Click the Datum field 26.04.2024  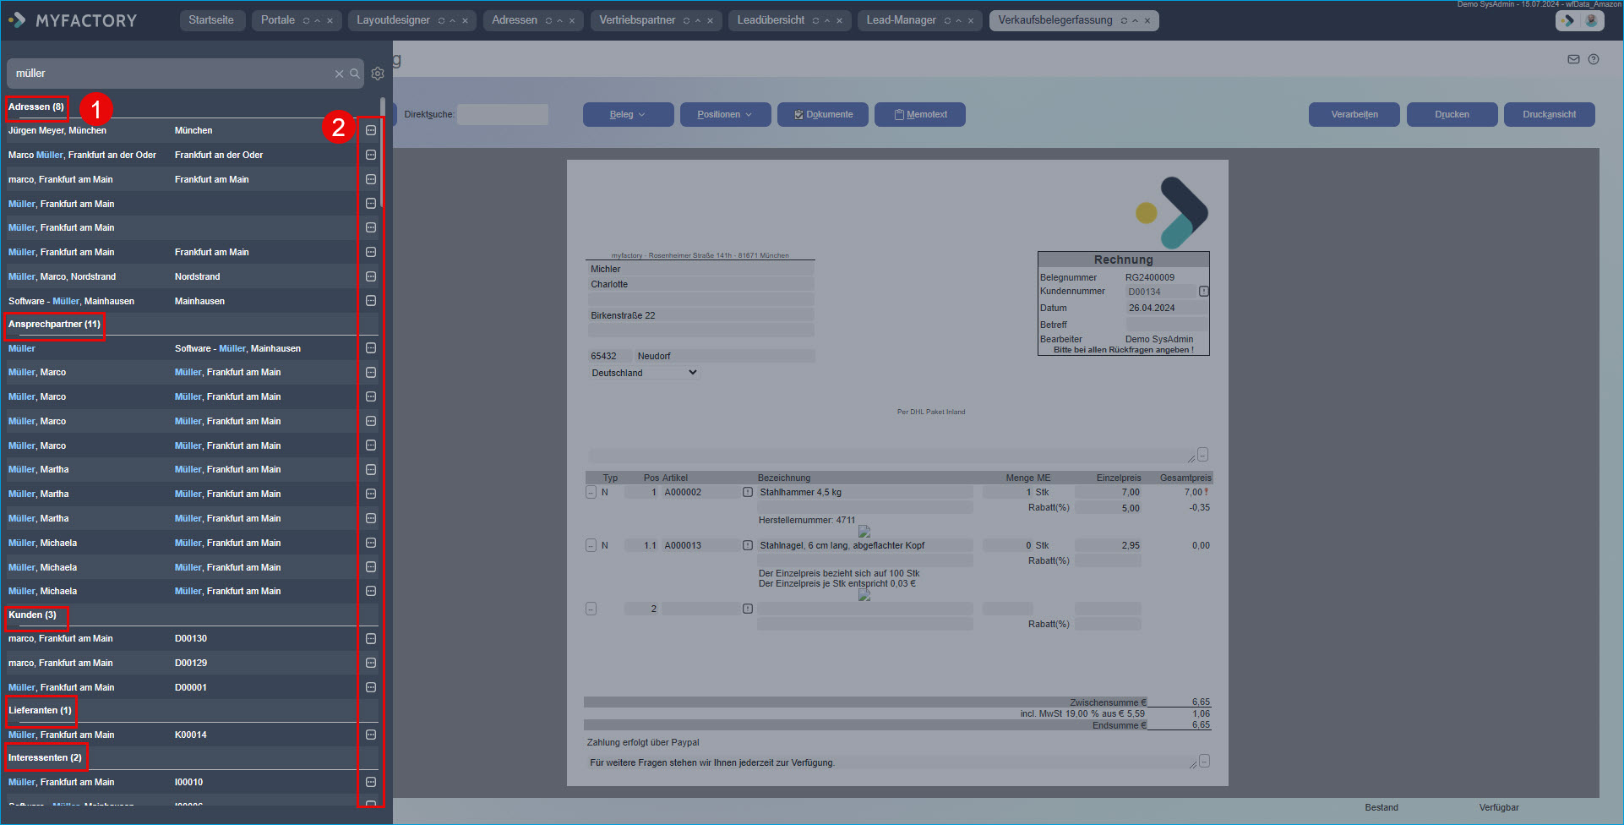pyautogui.click(x=1166, y=308)
